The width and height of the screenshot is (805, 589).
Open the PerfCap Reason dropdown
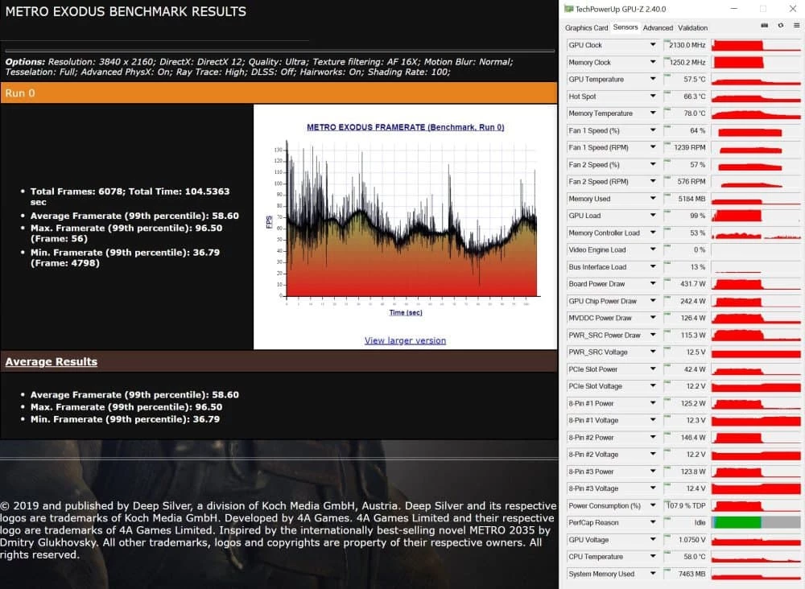tap(653, 522)
